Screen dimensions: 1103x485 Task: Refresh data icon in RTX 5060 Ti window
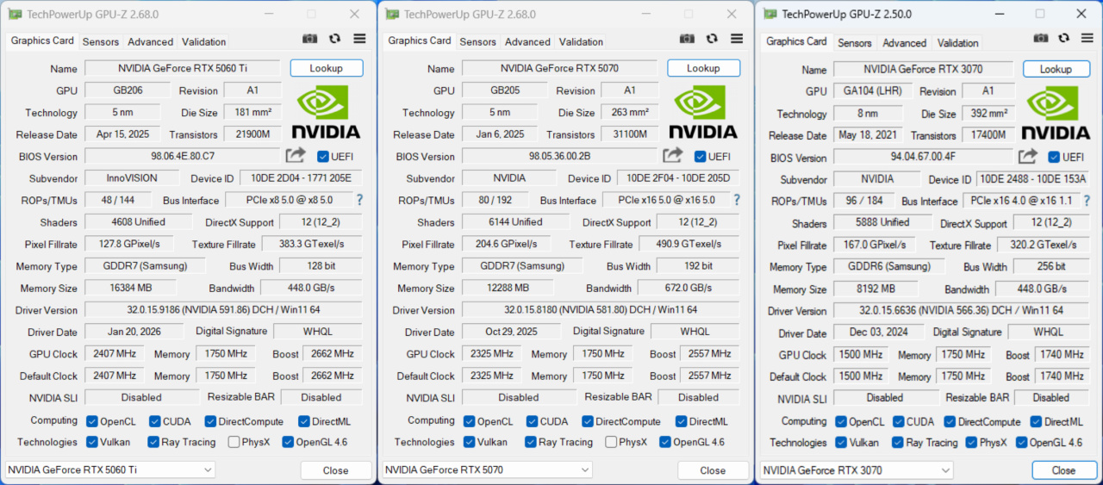(335, 39)
